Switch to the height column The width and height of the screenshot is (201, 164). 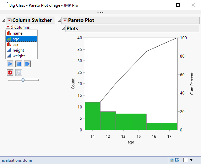pos(18,50)
